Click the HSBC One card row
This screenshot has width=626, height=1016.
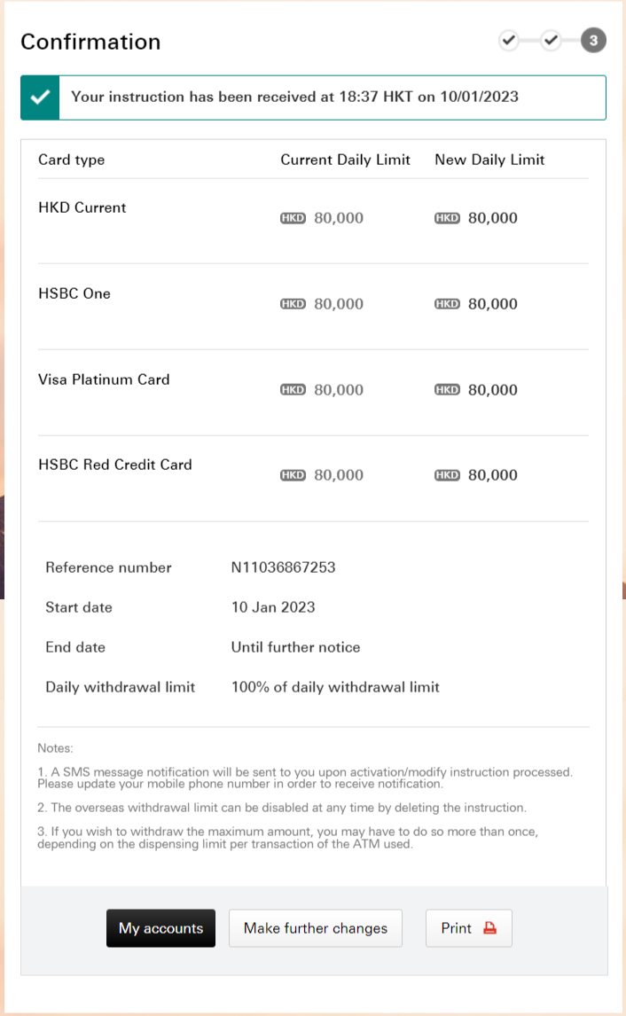74,293
